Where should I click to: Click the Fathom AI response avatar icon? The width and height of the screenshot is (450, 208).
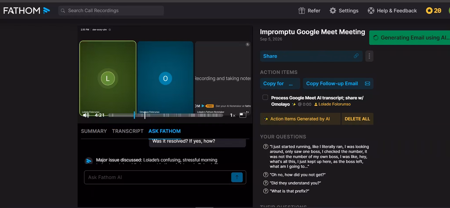tap(89, 161)
